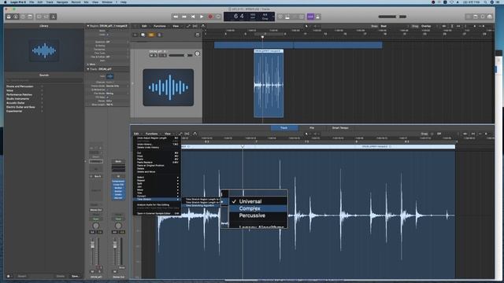
Task: Switch to the File tab in audio editor
Action: (x=312, y=127)
